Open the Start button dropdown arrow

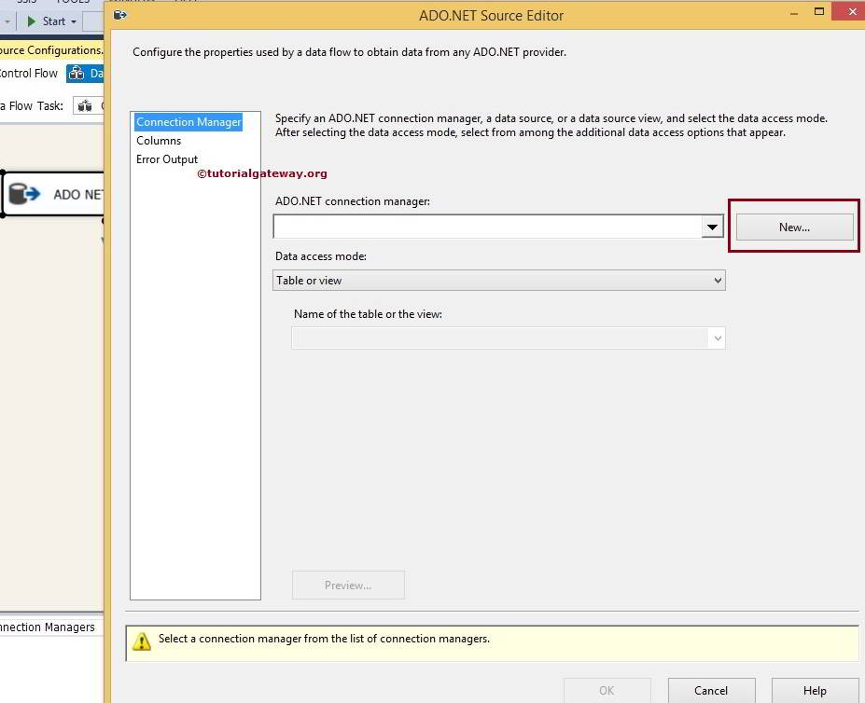[74, 21]
